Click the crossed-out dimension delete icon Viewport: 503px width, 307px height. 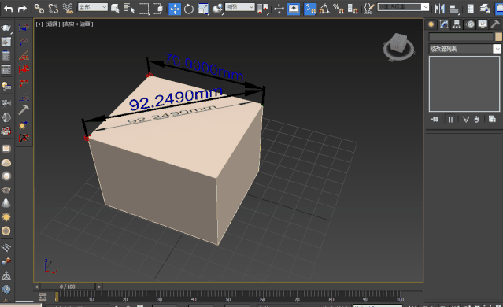[24, 138]
